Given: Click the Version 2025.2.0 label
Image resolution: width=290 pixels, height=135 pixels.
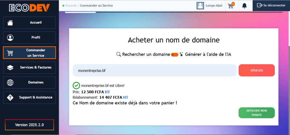Looking at the screenshot, I should click(x=29, y=125).
